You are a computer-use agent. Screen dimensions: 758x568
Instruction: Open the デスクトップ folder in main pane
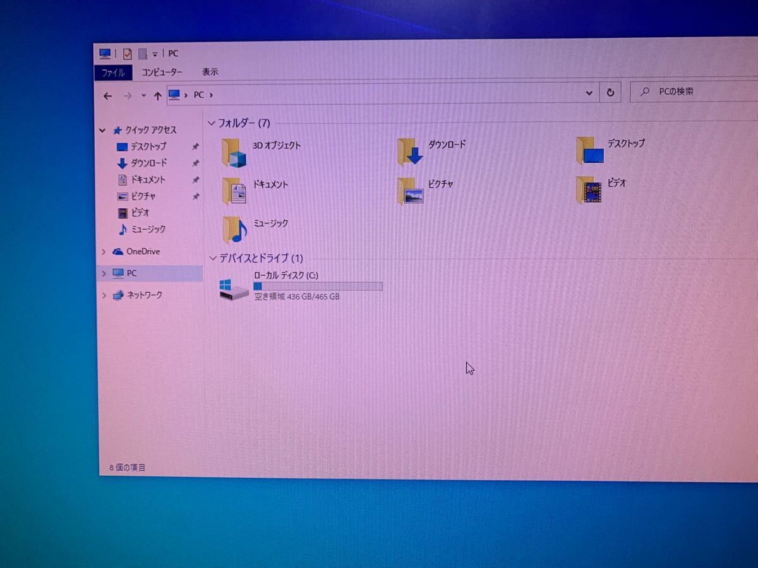click(x=610, y=150)
